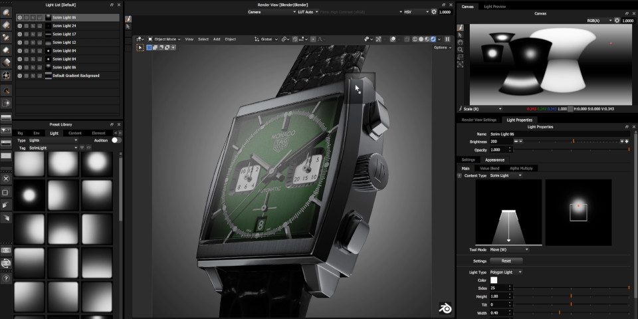Open Blender Options dropdown
The image size is (638, 319).
[x=443, y=48]
